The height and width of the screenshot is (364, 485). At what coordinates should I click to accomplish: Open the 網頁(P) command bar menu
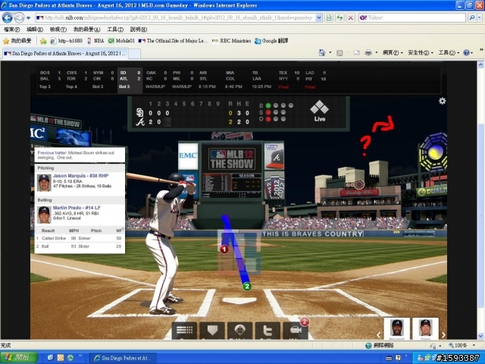[x=393, y=53]
